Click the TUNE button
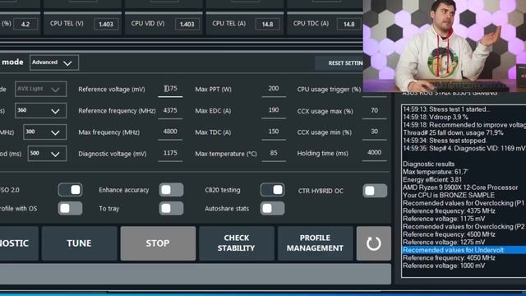The height and width of the screenshot is (296, 526). pyautogui.click(x=79, y=243)
